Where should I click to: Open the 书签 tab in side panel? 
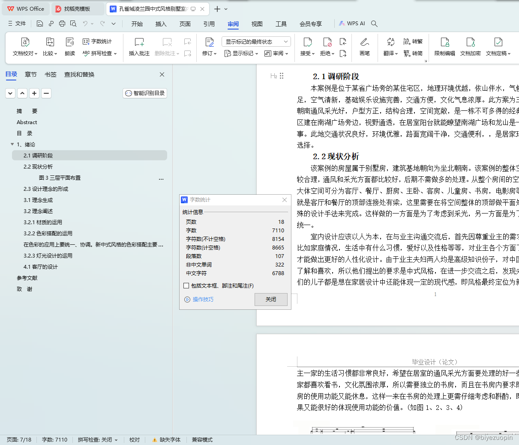pyautogui.click(x=51, y=74)
